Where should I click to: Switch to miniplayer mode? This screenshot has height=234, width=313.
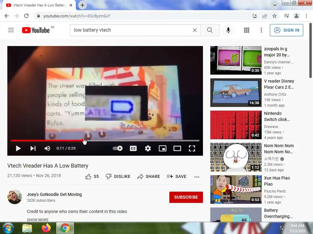click(163, 148)
